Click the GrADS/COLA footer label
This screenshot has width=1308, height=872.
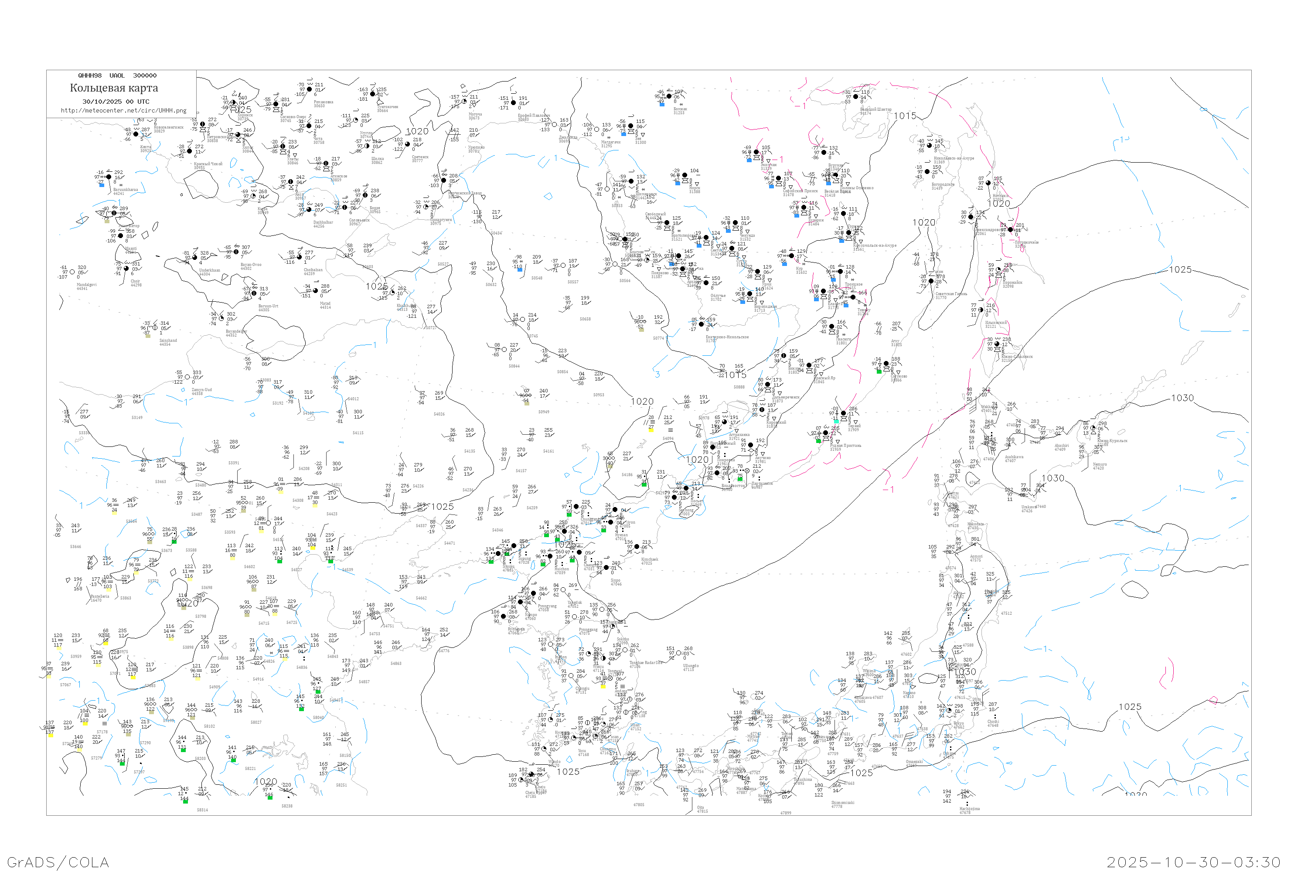point(58,862)
